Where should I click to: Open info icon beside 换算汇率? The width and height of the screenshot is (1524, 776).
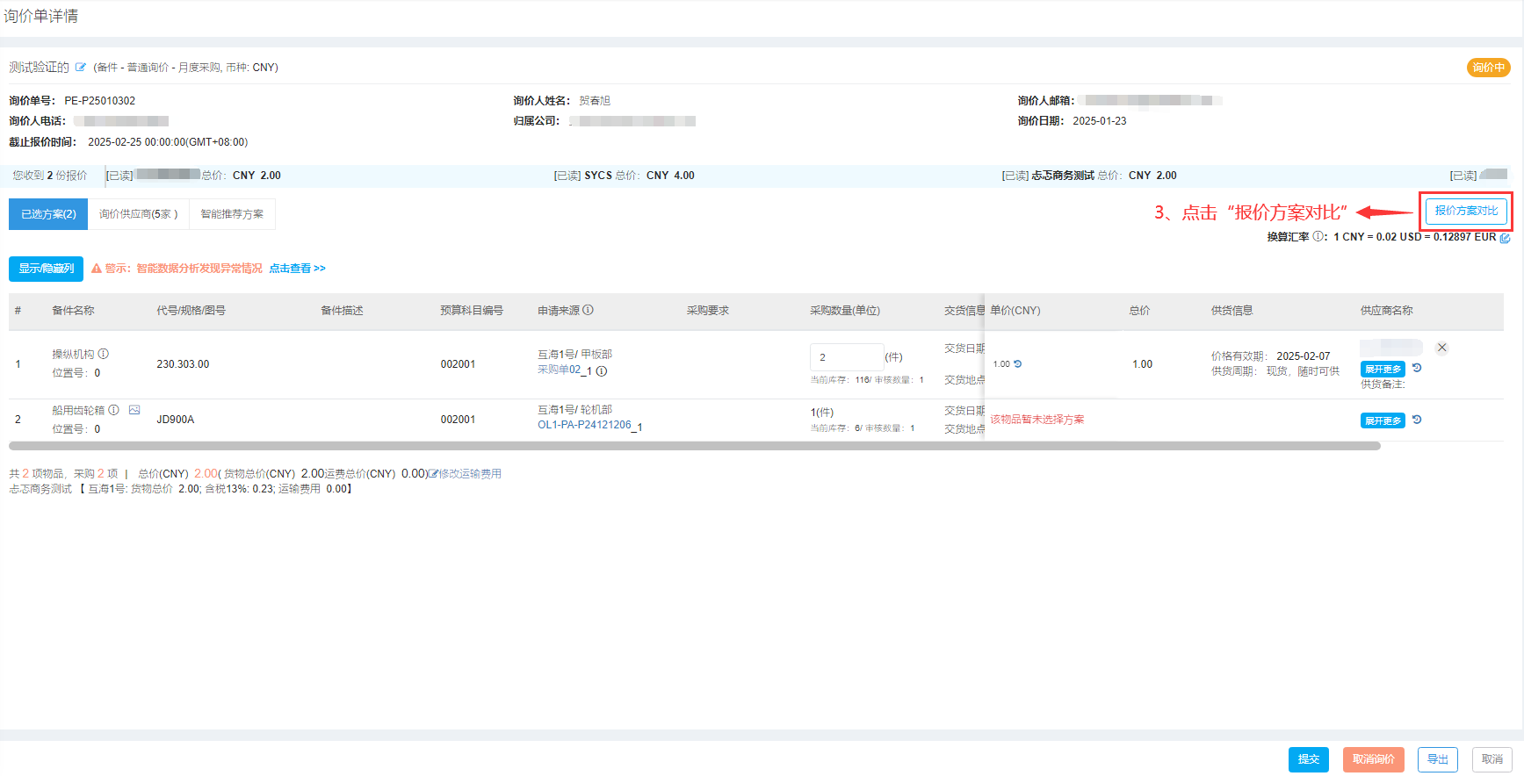tap(1318, 237)
